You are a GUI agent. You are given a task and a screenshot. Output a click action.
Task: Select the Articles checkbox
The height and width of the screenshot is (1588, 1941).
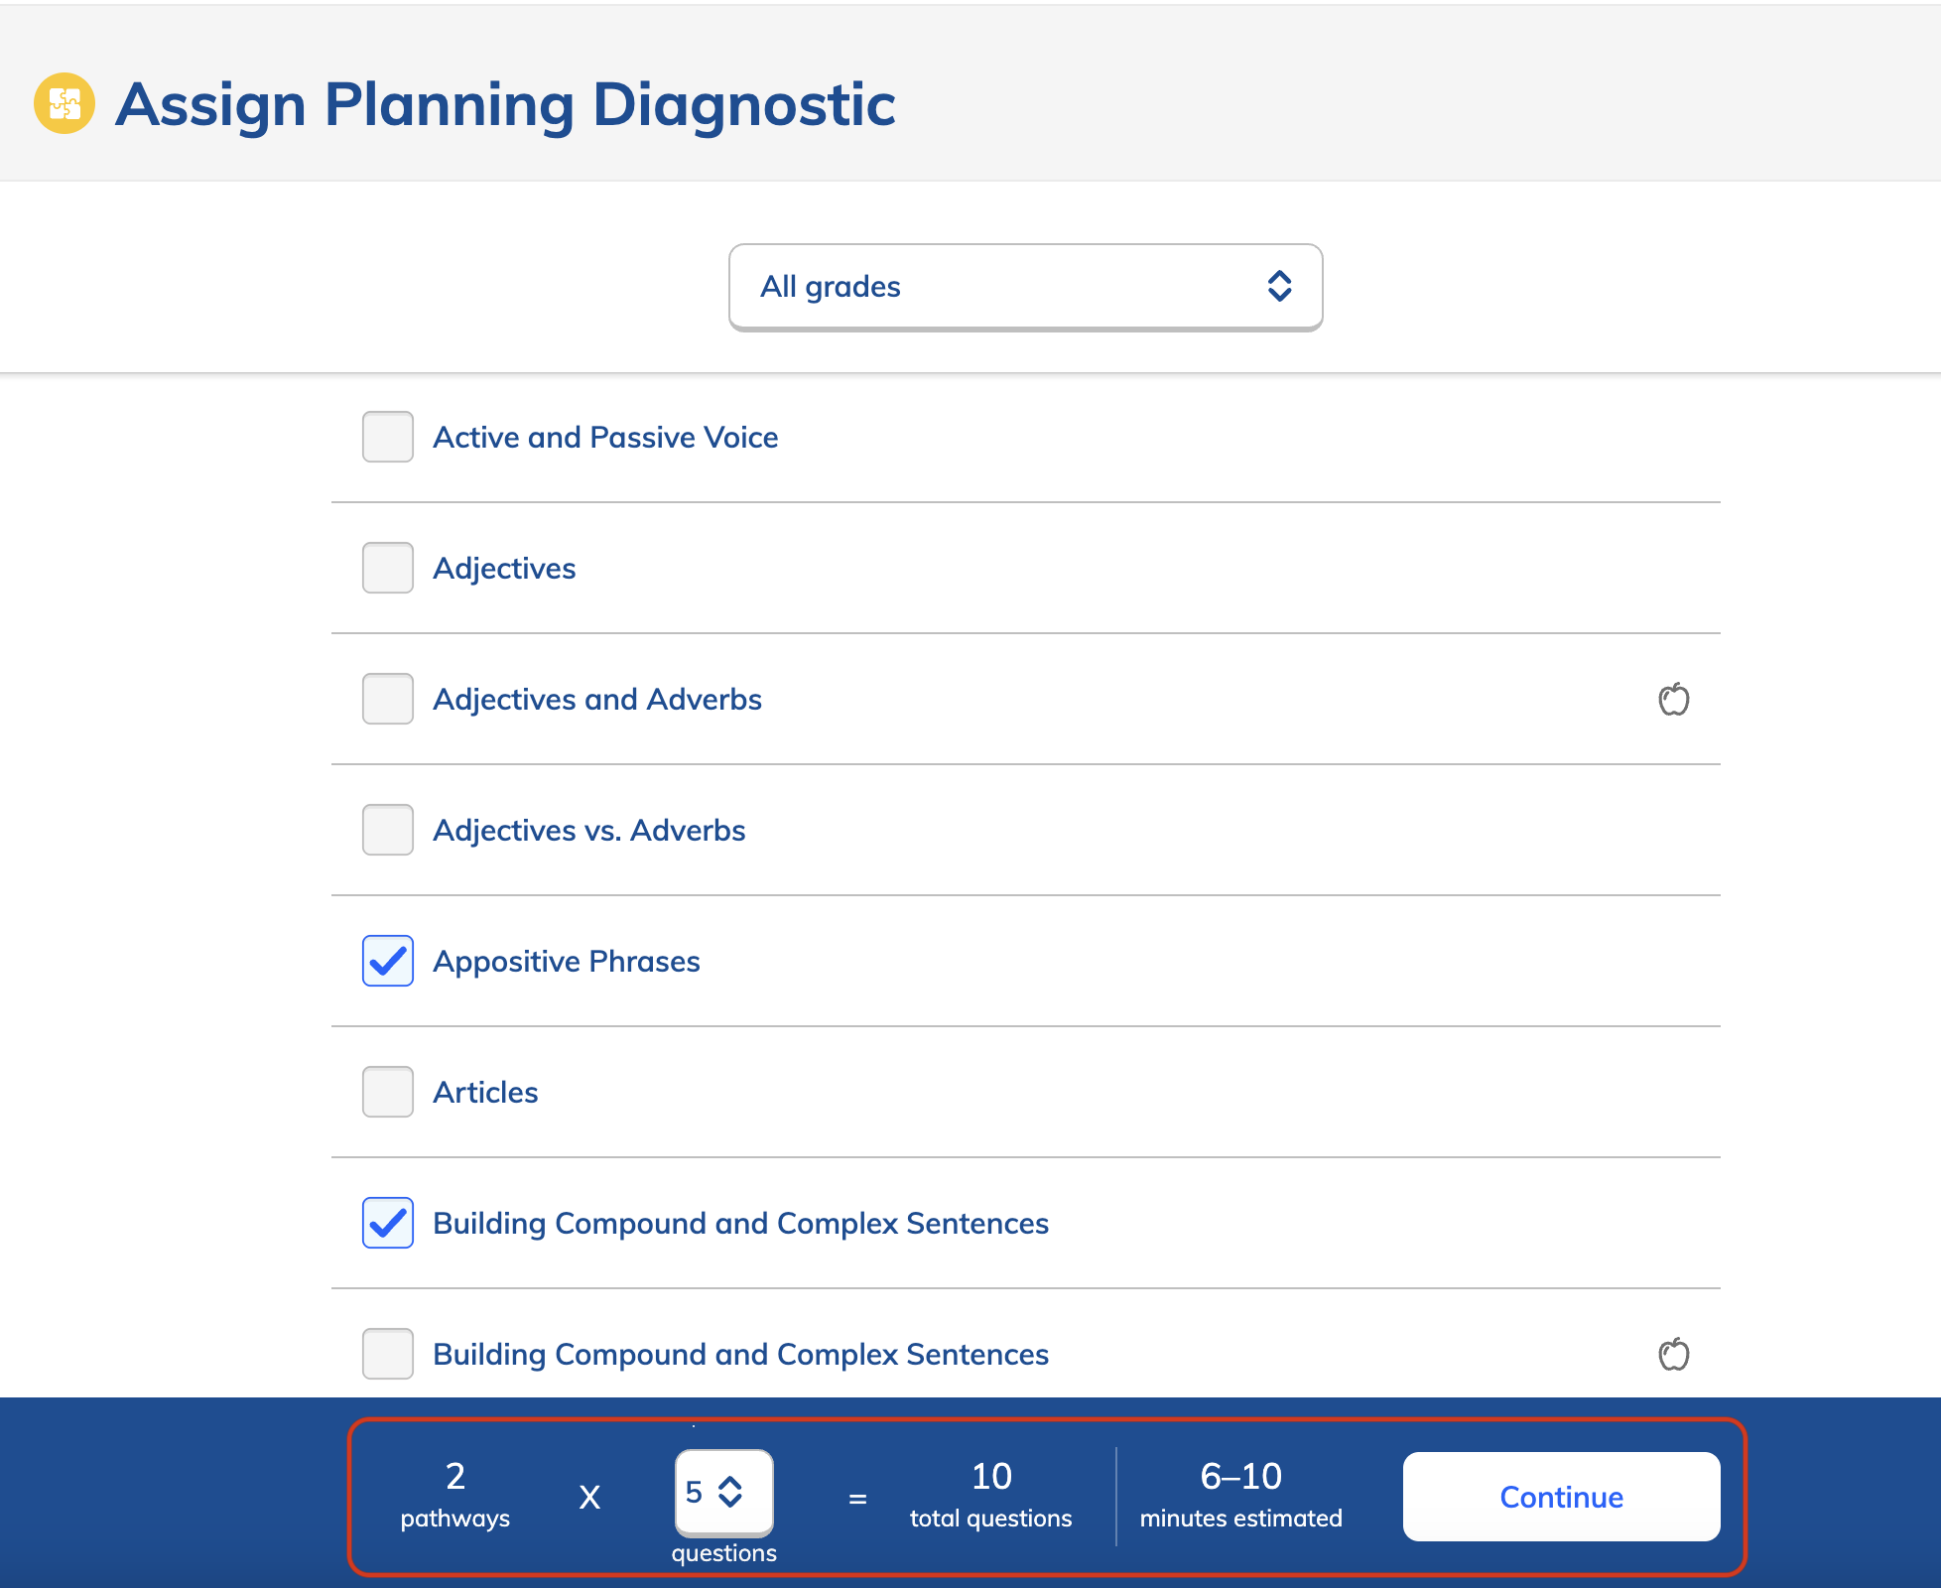[388, 1092]
